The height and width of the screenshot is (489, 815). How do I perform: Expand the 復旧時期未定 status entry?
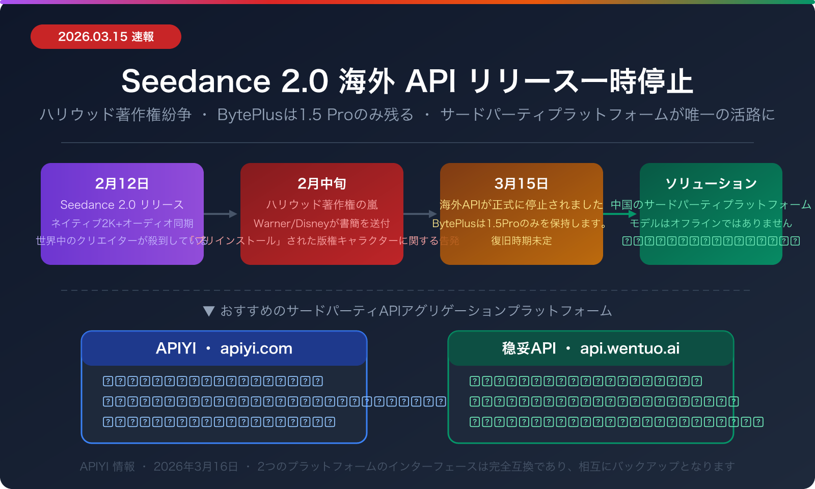tap(521, 241)
